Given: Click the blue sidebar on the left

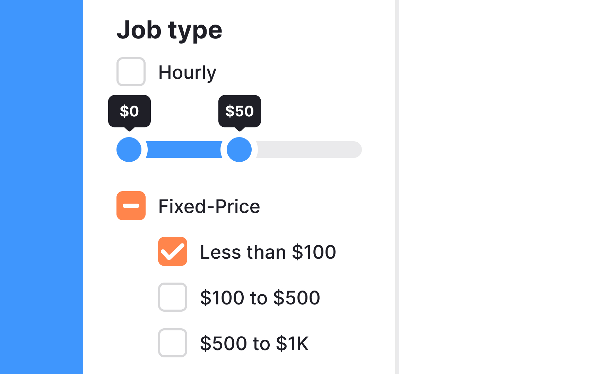Looking at the screenshot, I should (x=42, y=187).
